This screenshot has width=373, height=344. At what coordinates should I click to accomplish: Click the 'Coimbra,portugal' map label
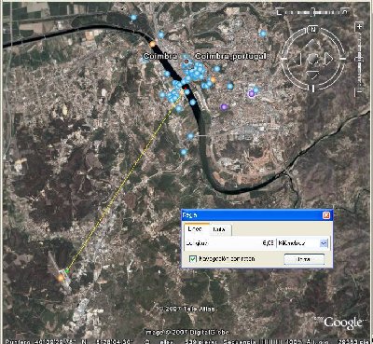click(230, 56)
